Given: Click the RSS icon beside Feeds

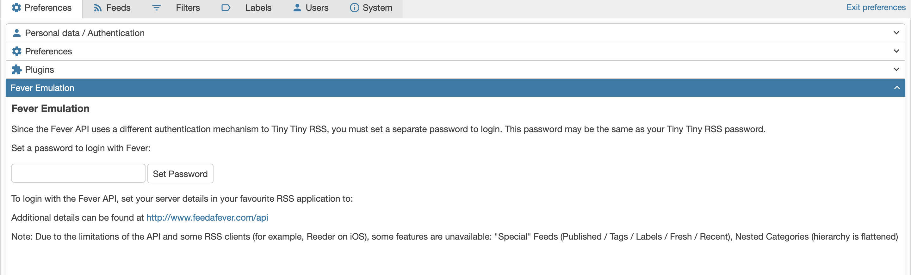Looking at the screenshot, I should click(98, 8).
